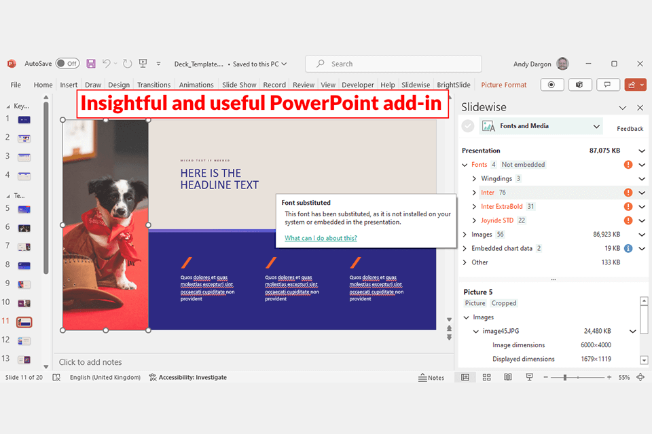This screenshot has height=434, width=652.
Task: Click the orange Share button
Action: 636,85
